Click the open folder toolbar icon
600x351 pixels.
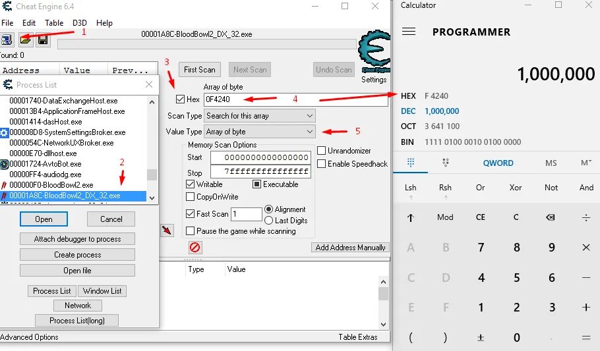pyautogui.click(x=25, y=40)
